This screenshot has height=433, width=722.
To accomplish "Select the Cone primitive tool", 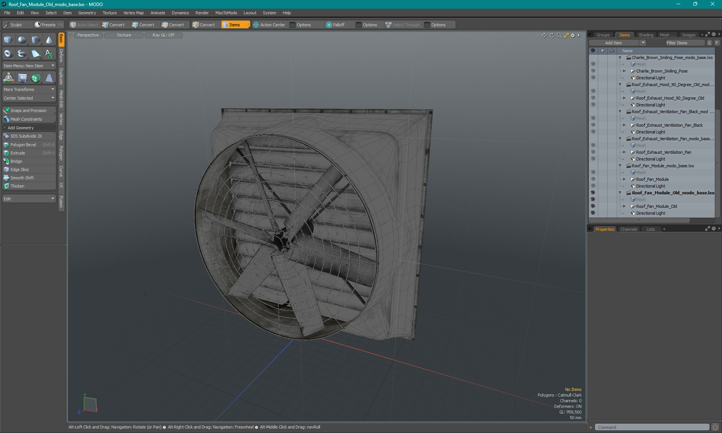I will point(49,40).
